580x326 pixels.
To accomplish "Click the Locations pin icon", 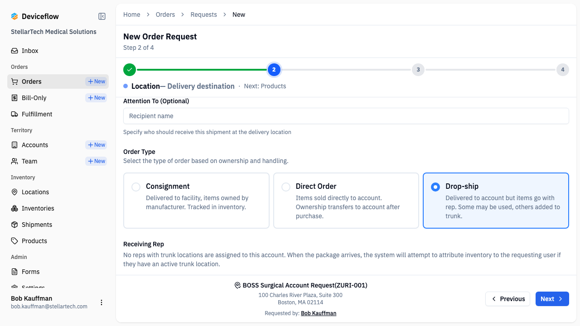I will click(14, 192).
